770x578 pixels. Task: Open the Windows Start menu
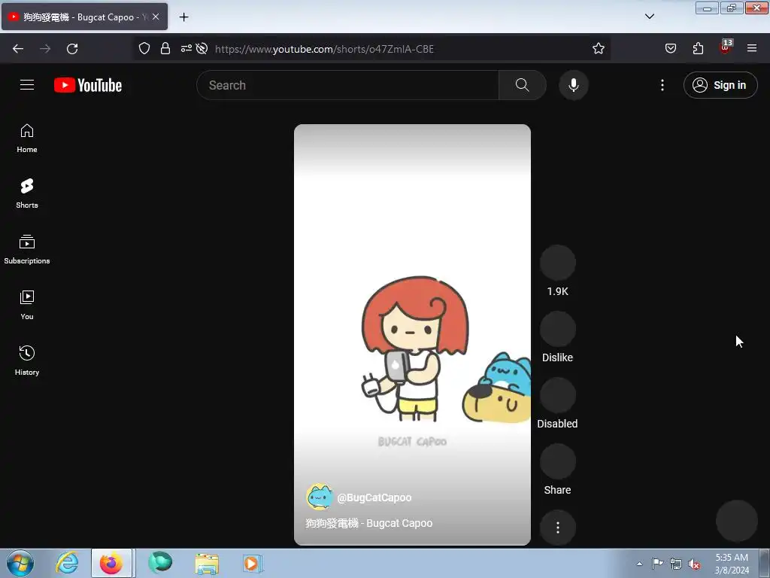(x=20, y=563)
